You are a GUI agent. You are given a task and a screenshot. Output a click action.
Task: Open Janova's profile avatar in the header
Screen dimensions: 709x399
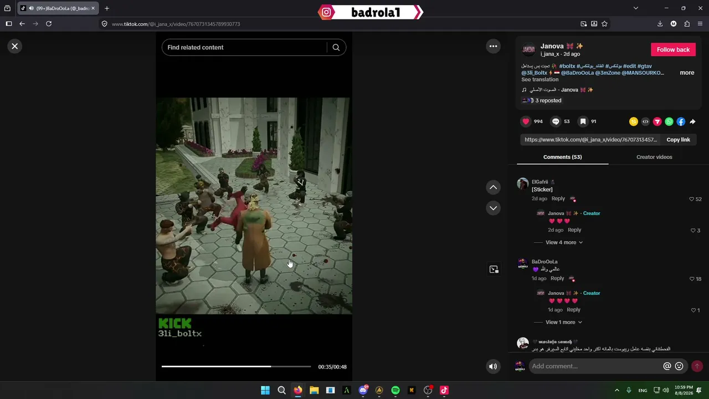(x=529, y=50)
